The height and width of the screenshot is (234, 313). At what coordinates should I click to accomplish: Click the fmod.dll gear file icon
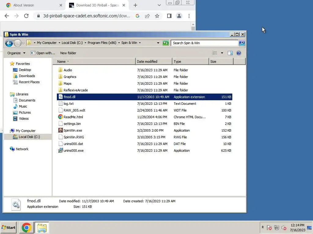point(61,97)
